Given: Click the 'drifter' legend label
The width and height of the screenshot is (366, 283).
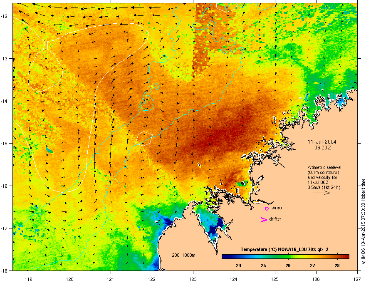Looking at the screenshot, I should (x=275, y=219).
